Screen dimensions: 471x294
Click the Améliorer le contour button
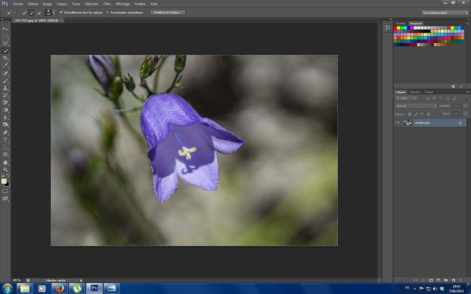click(x=167, y=12)
